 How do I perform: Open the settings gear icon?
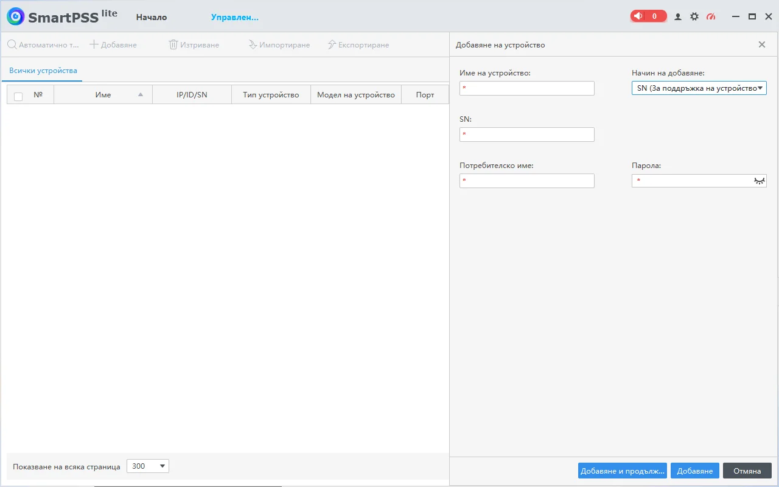694,17
